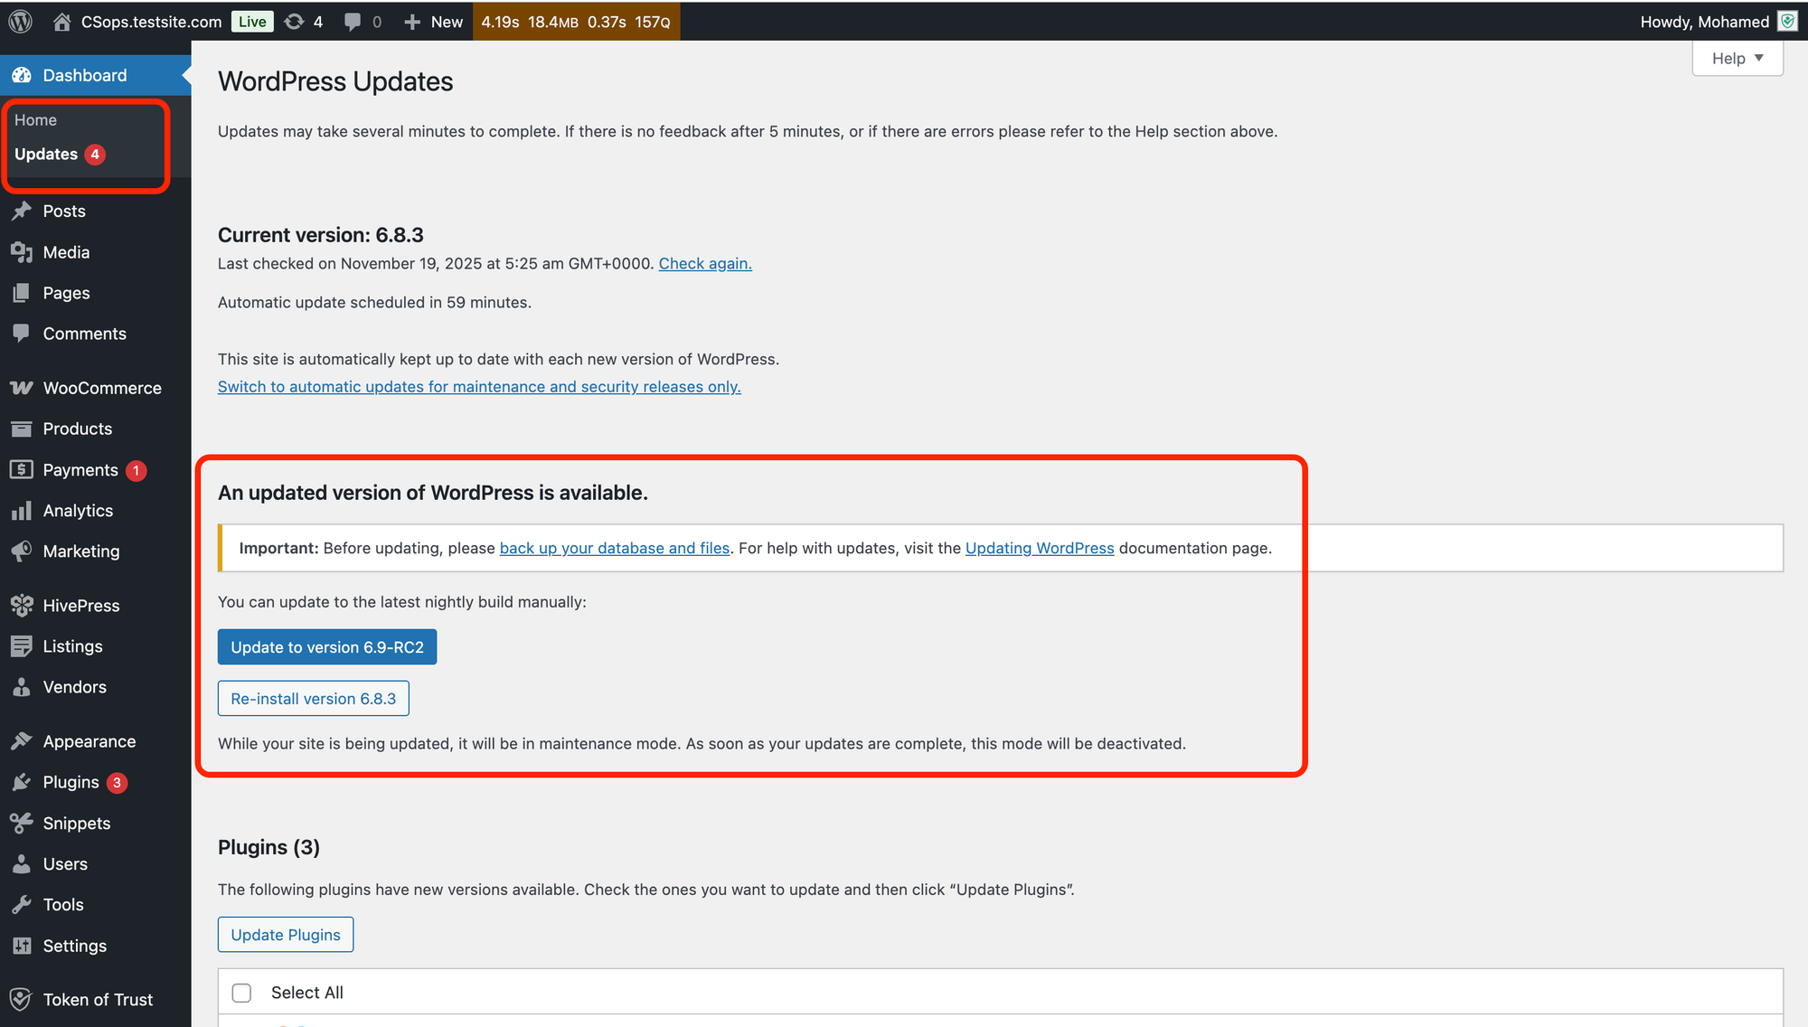
Task: Click the WordPress logo in admin bar
Action: coord(21,21)
